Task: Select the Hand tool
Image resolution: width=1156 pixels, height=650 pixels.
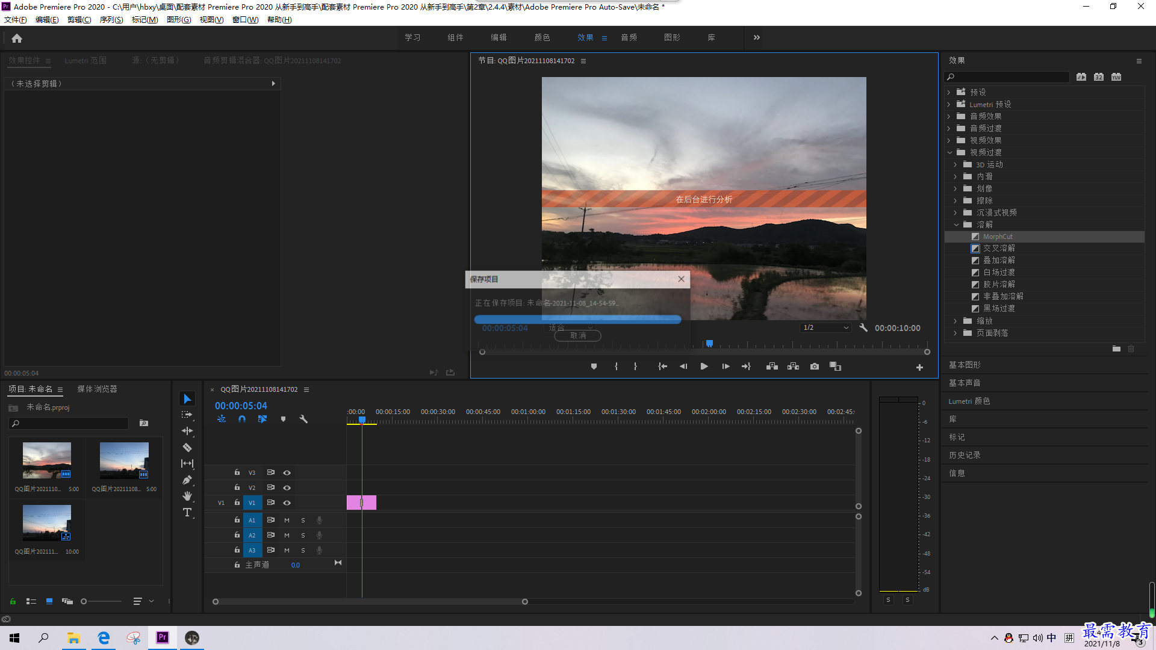Action: tap(187, 496)
